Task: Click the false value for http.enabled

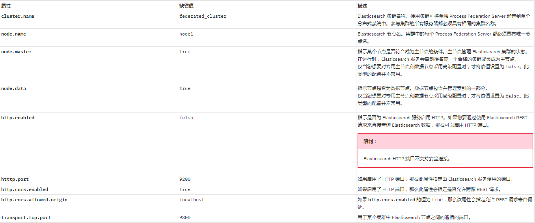Action: 186,118
